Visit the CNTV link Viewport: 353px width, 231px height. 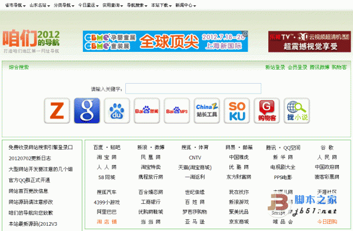(x=195, y=158)
